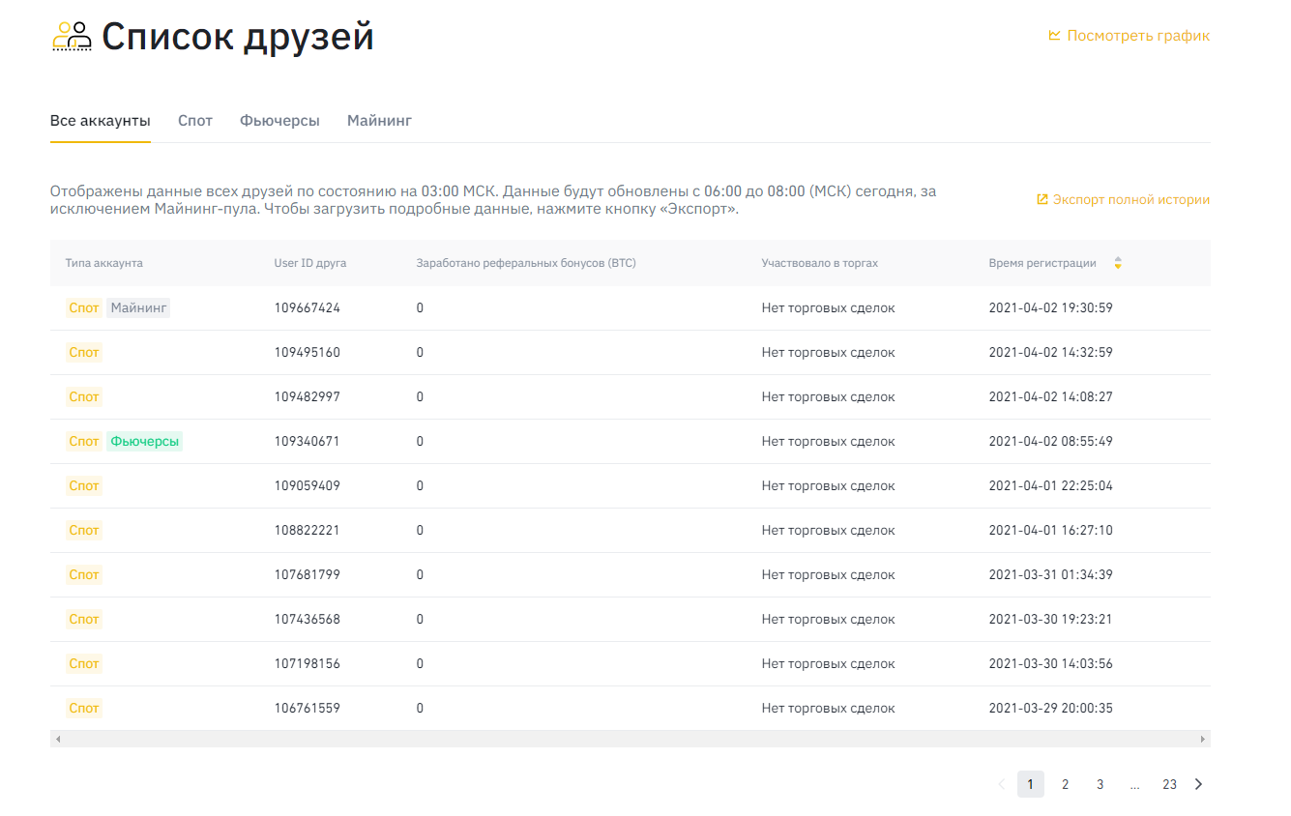Click registration time 2021-03-31 01:34:39

pos(1051,575)
